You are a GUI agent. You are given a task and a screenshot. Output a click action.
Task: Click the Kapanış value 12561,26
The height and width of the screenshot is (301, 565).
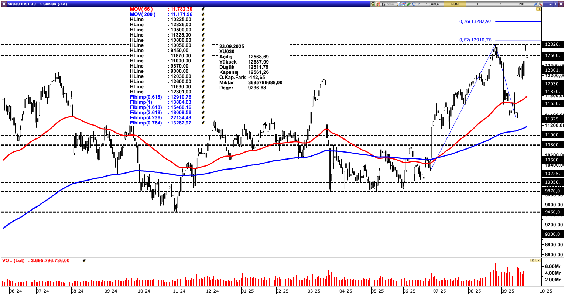(258, 72)
